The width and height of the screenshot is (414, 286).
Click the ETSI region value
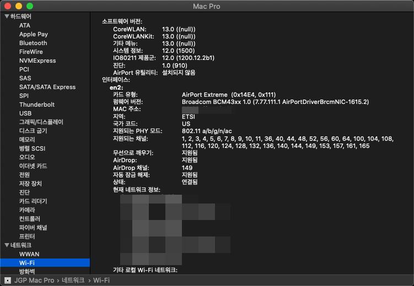[x=189, y=117]
